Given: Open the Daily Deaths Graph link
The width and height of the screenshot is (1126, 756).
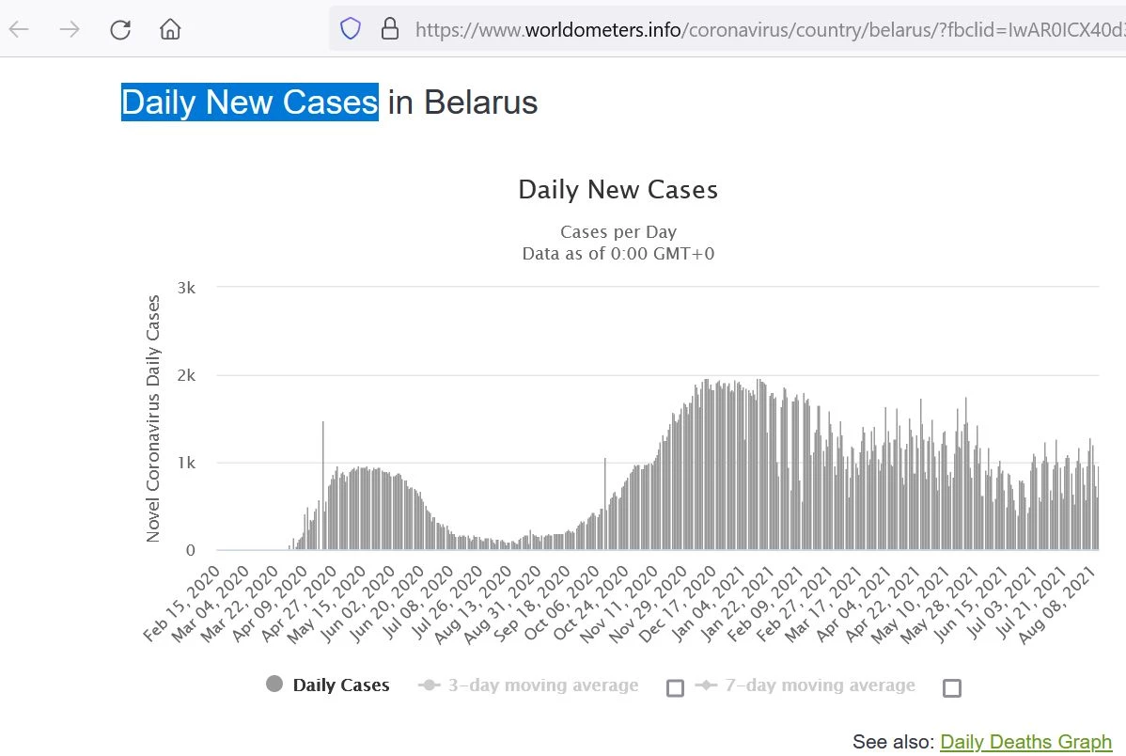Looking at the screenshot, I should pyautogui.click(x=1025, y=742).
